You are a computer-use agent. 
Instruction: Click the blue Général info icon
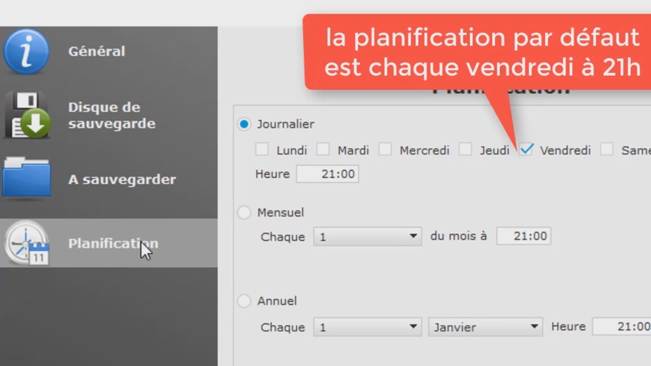26,51
